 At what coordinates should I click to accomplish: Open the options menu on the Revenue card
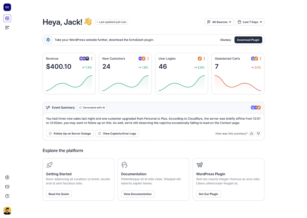pos(92,59)
